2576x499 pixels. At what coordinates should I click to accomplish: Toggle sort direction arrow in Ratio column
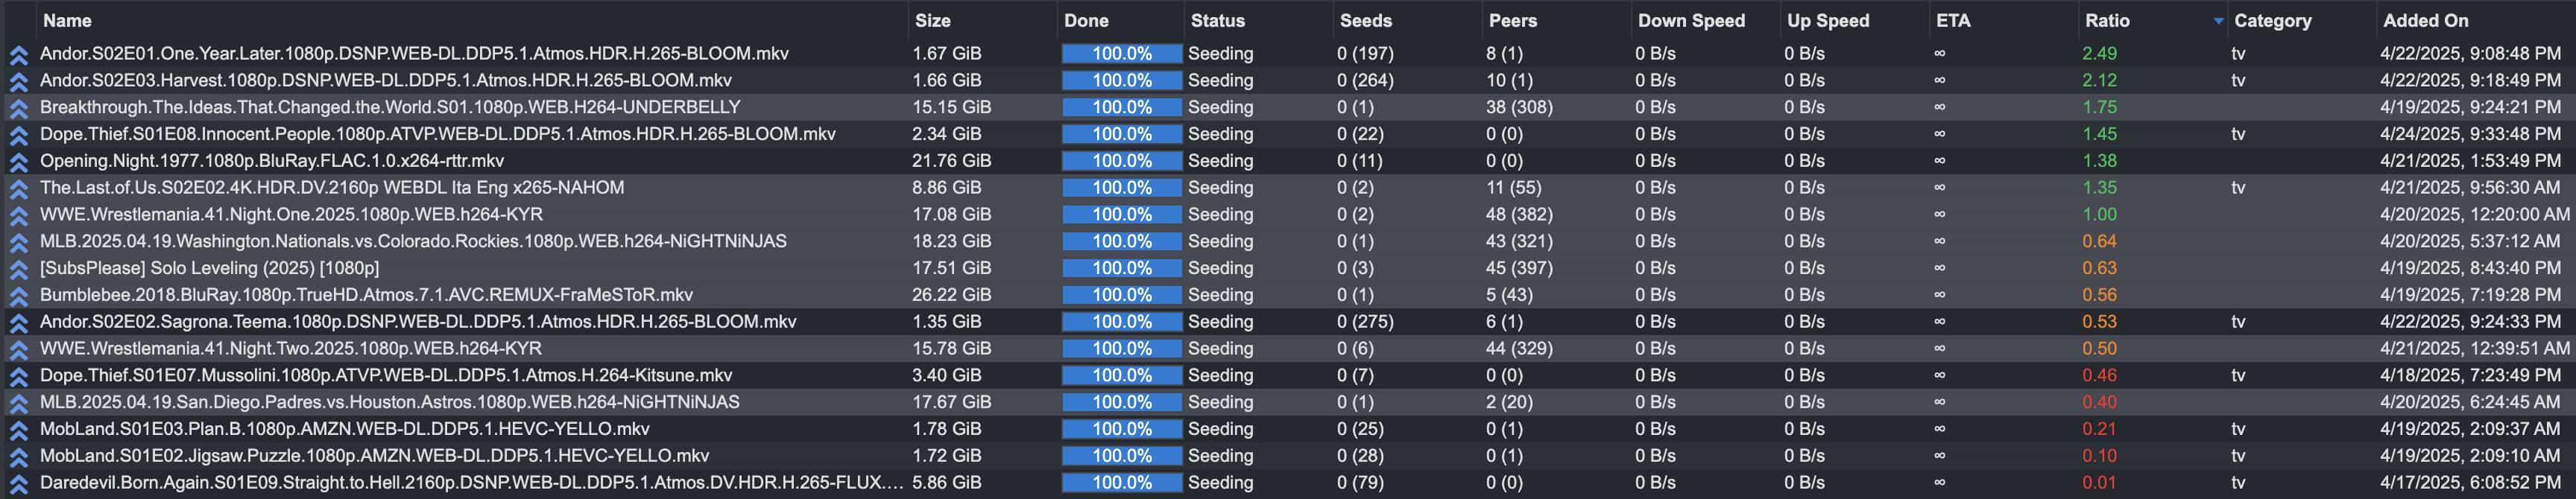pyautogui.click(x=2218, y=21)
